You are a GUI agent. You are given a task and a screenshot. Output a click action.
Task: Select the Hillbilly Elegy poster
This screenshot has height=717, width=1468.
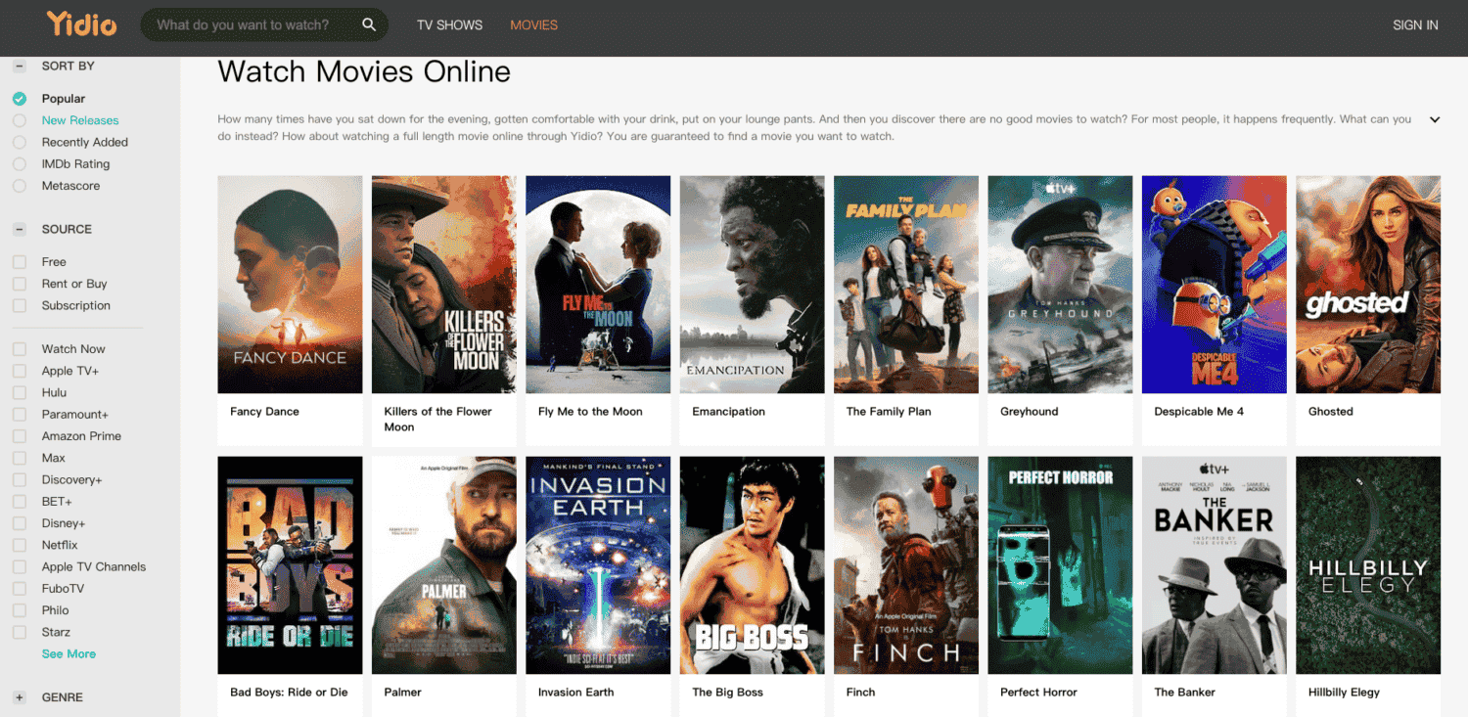pyautogui.click(x=1367, y=564)
